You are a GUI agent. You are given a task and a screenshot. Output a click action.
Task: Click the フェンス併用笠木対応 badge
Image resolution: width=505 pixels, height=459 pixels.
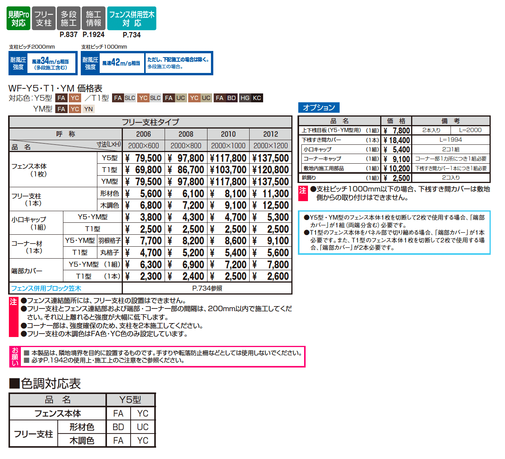[x=133, y=18]
